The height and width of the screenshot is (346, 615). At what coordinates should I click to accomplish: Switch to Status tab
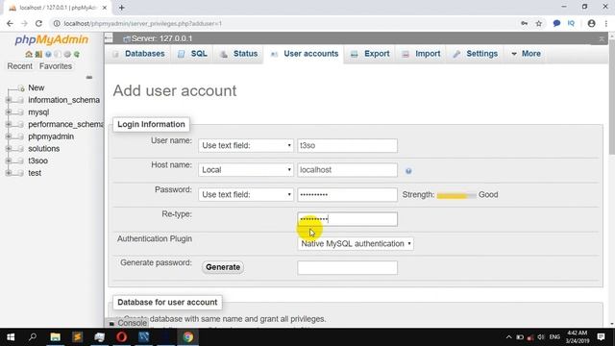coord(239,54)
